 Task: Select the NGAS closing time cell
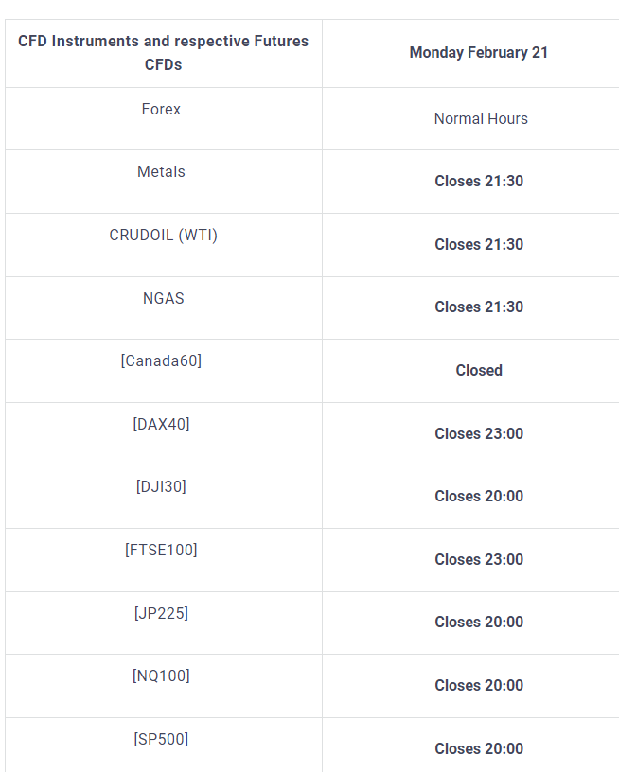pos(478,307)
